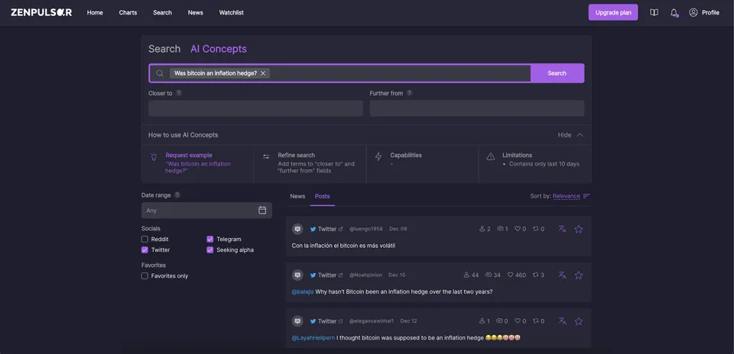Uncheck the Seeking alpha checkbox
The image size is (734, 354).
tap(209, 249)
